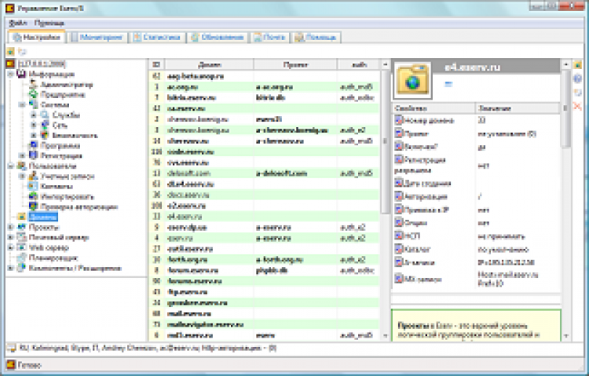Viewport: 589px width, 376px height.
Task: Click the Сеть network icon
Action: click(x=45, y=125)
